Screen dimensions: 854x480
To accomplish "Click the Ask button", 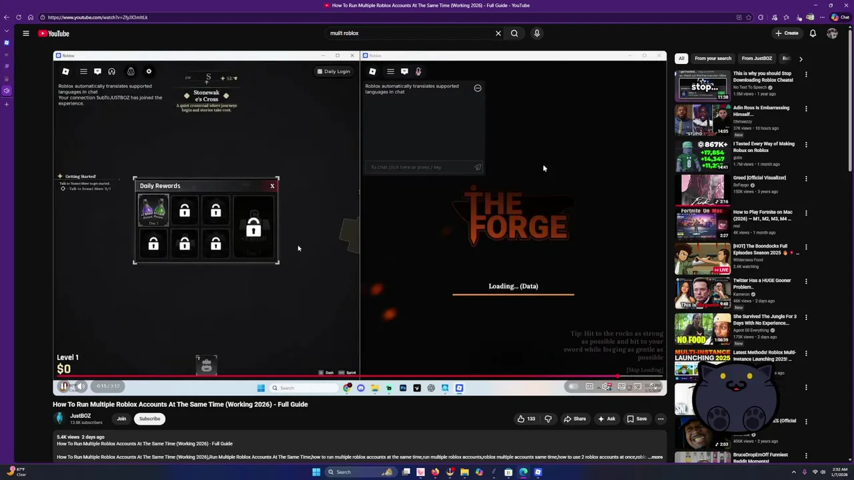I will pyautogui.click(x=606, y=419).
